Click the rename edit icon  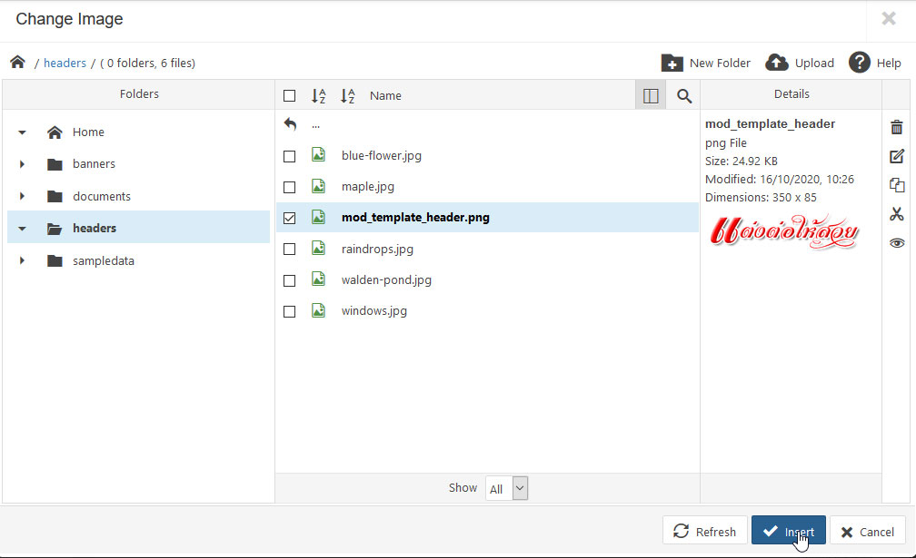(x=897, y=156)
